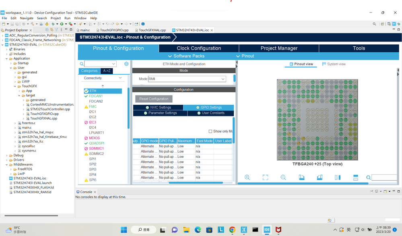Click the green Run button in toolbar
This screenshot has width=402, height=236.
(62, 24)
